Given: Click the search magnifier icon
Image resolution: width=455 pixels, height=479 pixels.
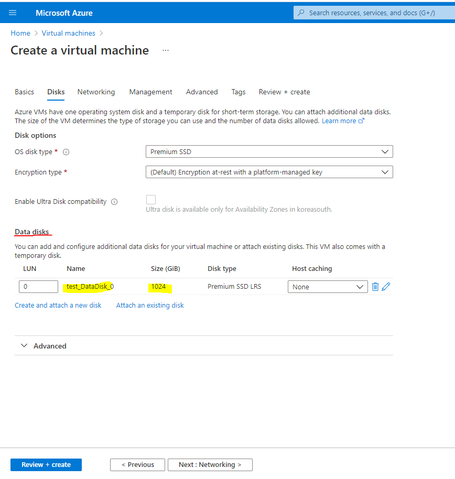Looking at the screenshot, I should point(301,13).
